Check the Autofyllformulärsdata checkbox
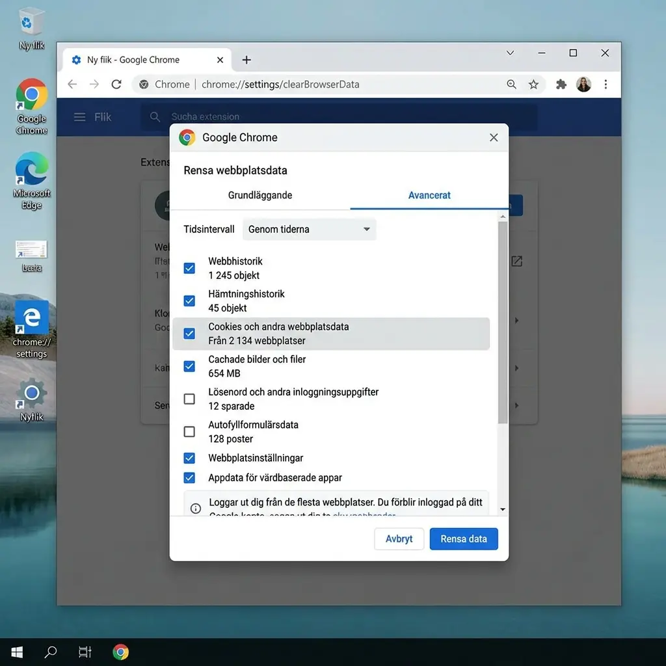Screen dimensions: 666x666 tap(189, 432)
